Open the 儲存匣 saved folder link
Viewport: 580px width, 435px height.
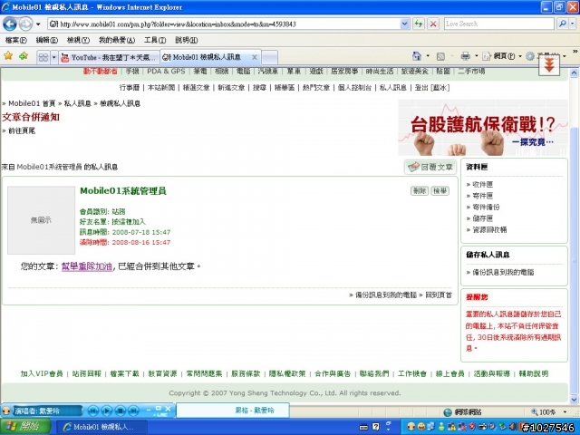click(483, 218)
